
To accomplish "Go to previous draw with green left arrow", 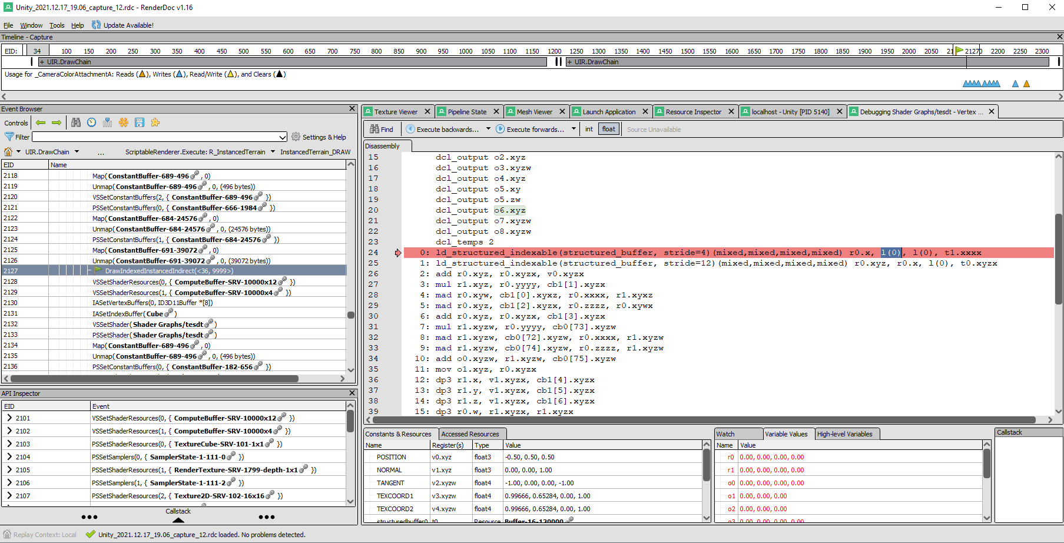I will click(x=41, y=122).
